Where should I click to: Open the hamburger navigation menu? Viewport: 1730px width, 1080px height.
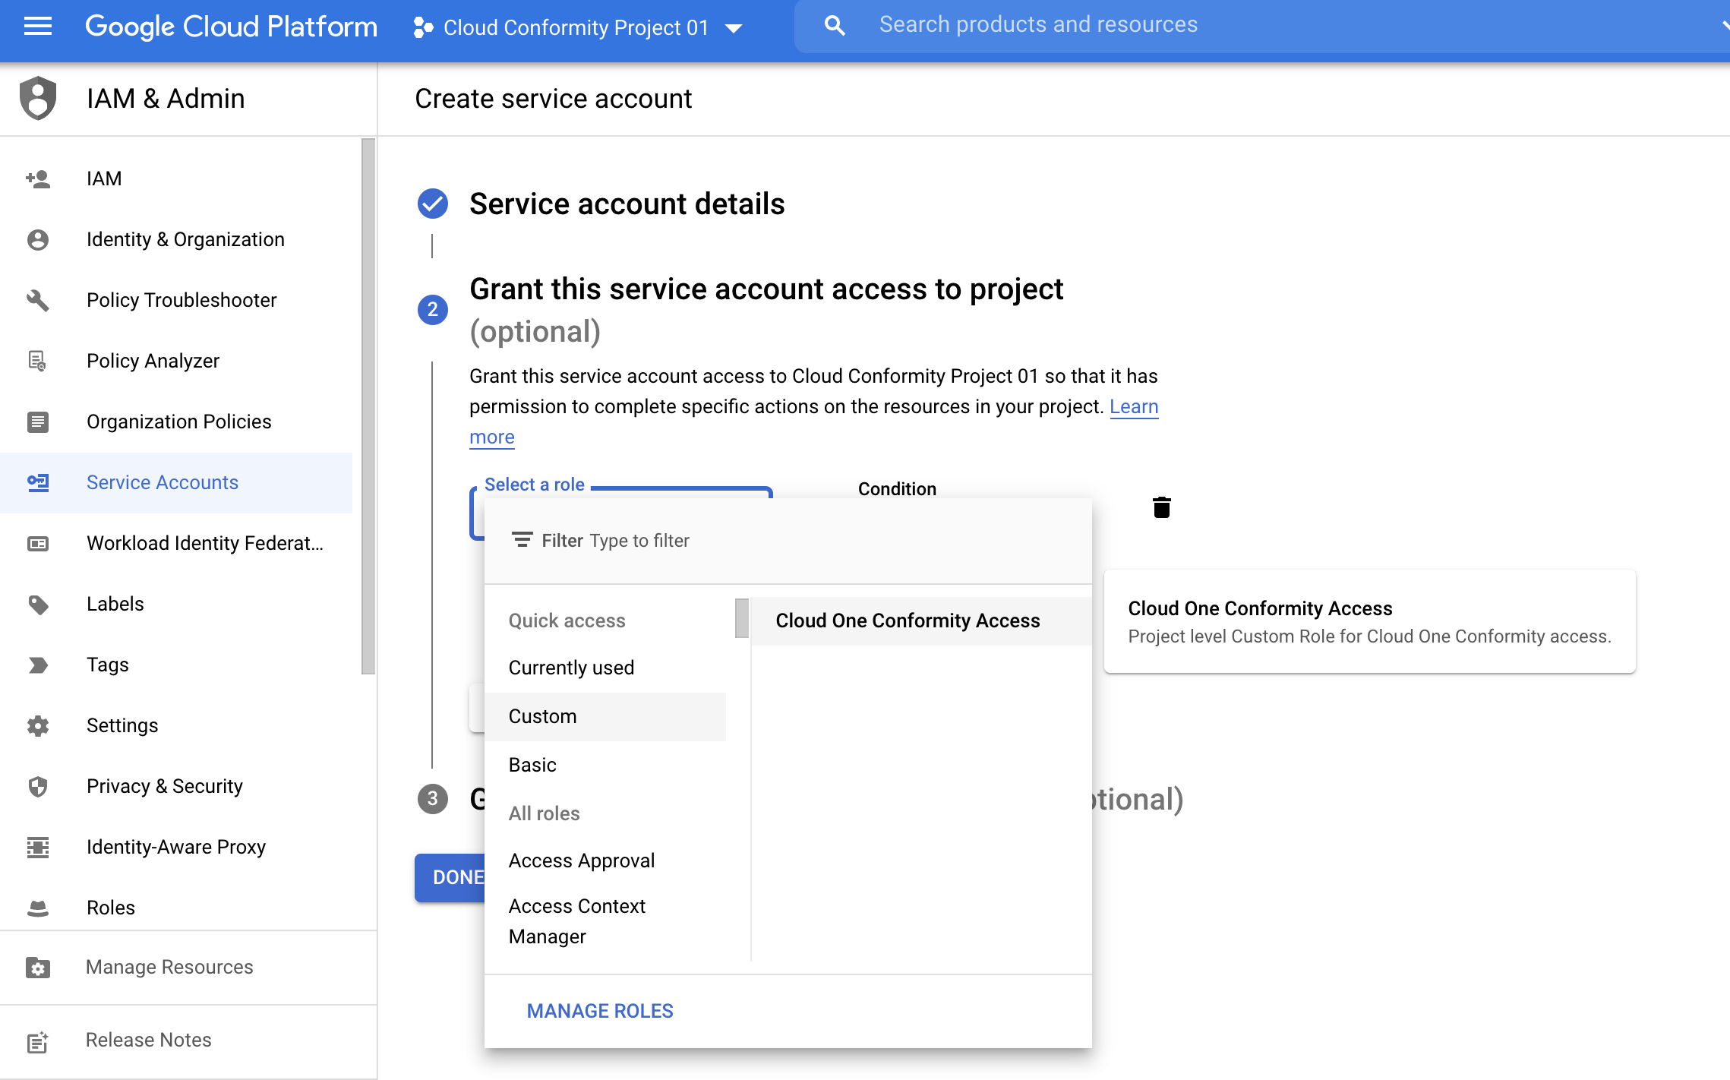[37, 27]
